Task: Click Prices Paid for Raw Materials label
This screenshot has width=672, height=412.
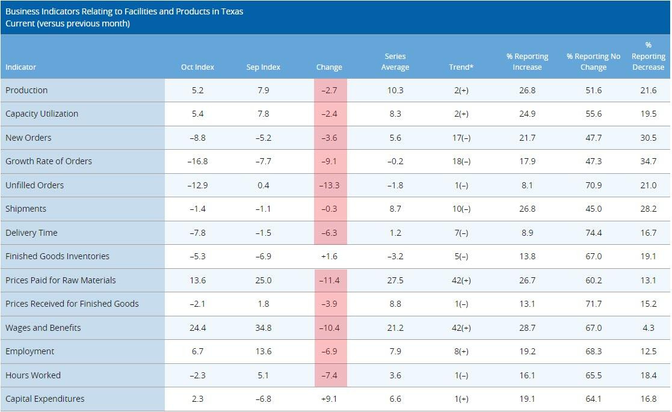Action: click(x=60, y=280)
